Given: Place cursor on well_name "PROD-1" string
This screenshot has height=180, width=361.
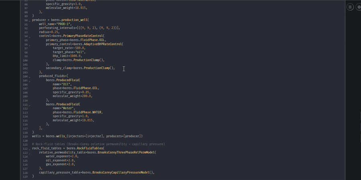Looking at the screenshot, I should [63, 24].
